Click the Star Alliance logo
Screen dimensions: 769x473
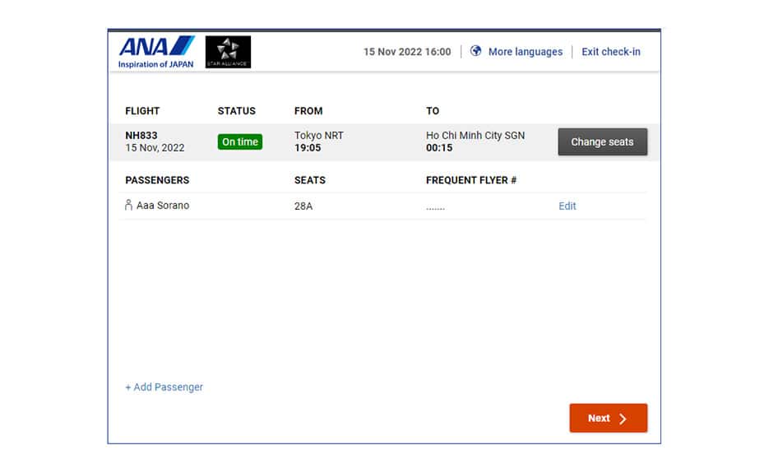point(228,52)
